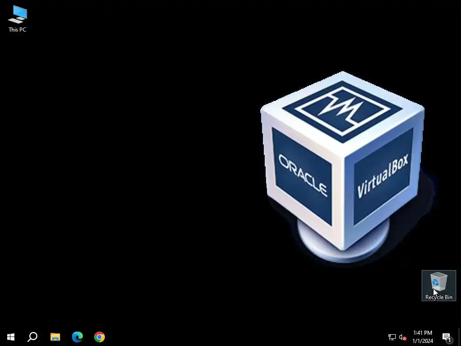Select the This PC desktop icon
Viewport: 461px width, 346px height.
pyautogui.click(x=18, y=19)
